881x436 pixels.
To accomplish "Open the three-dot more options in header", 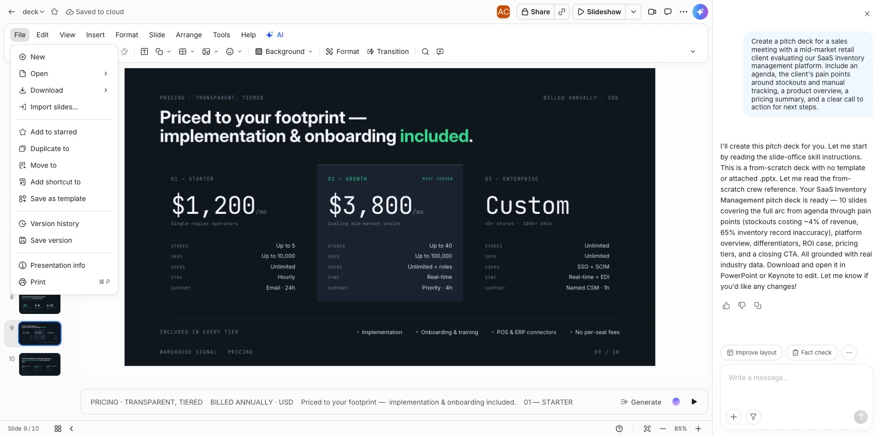I will tap(684, 12).
